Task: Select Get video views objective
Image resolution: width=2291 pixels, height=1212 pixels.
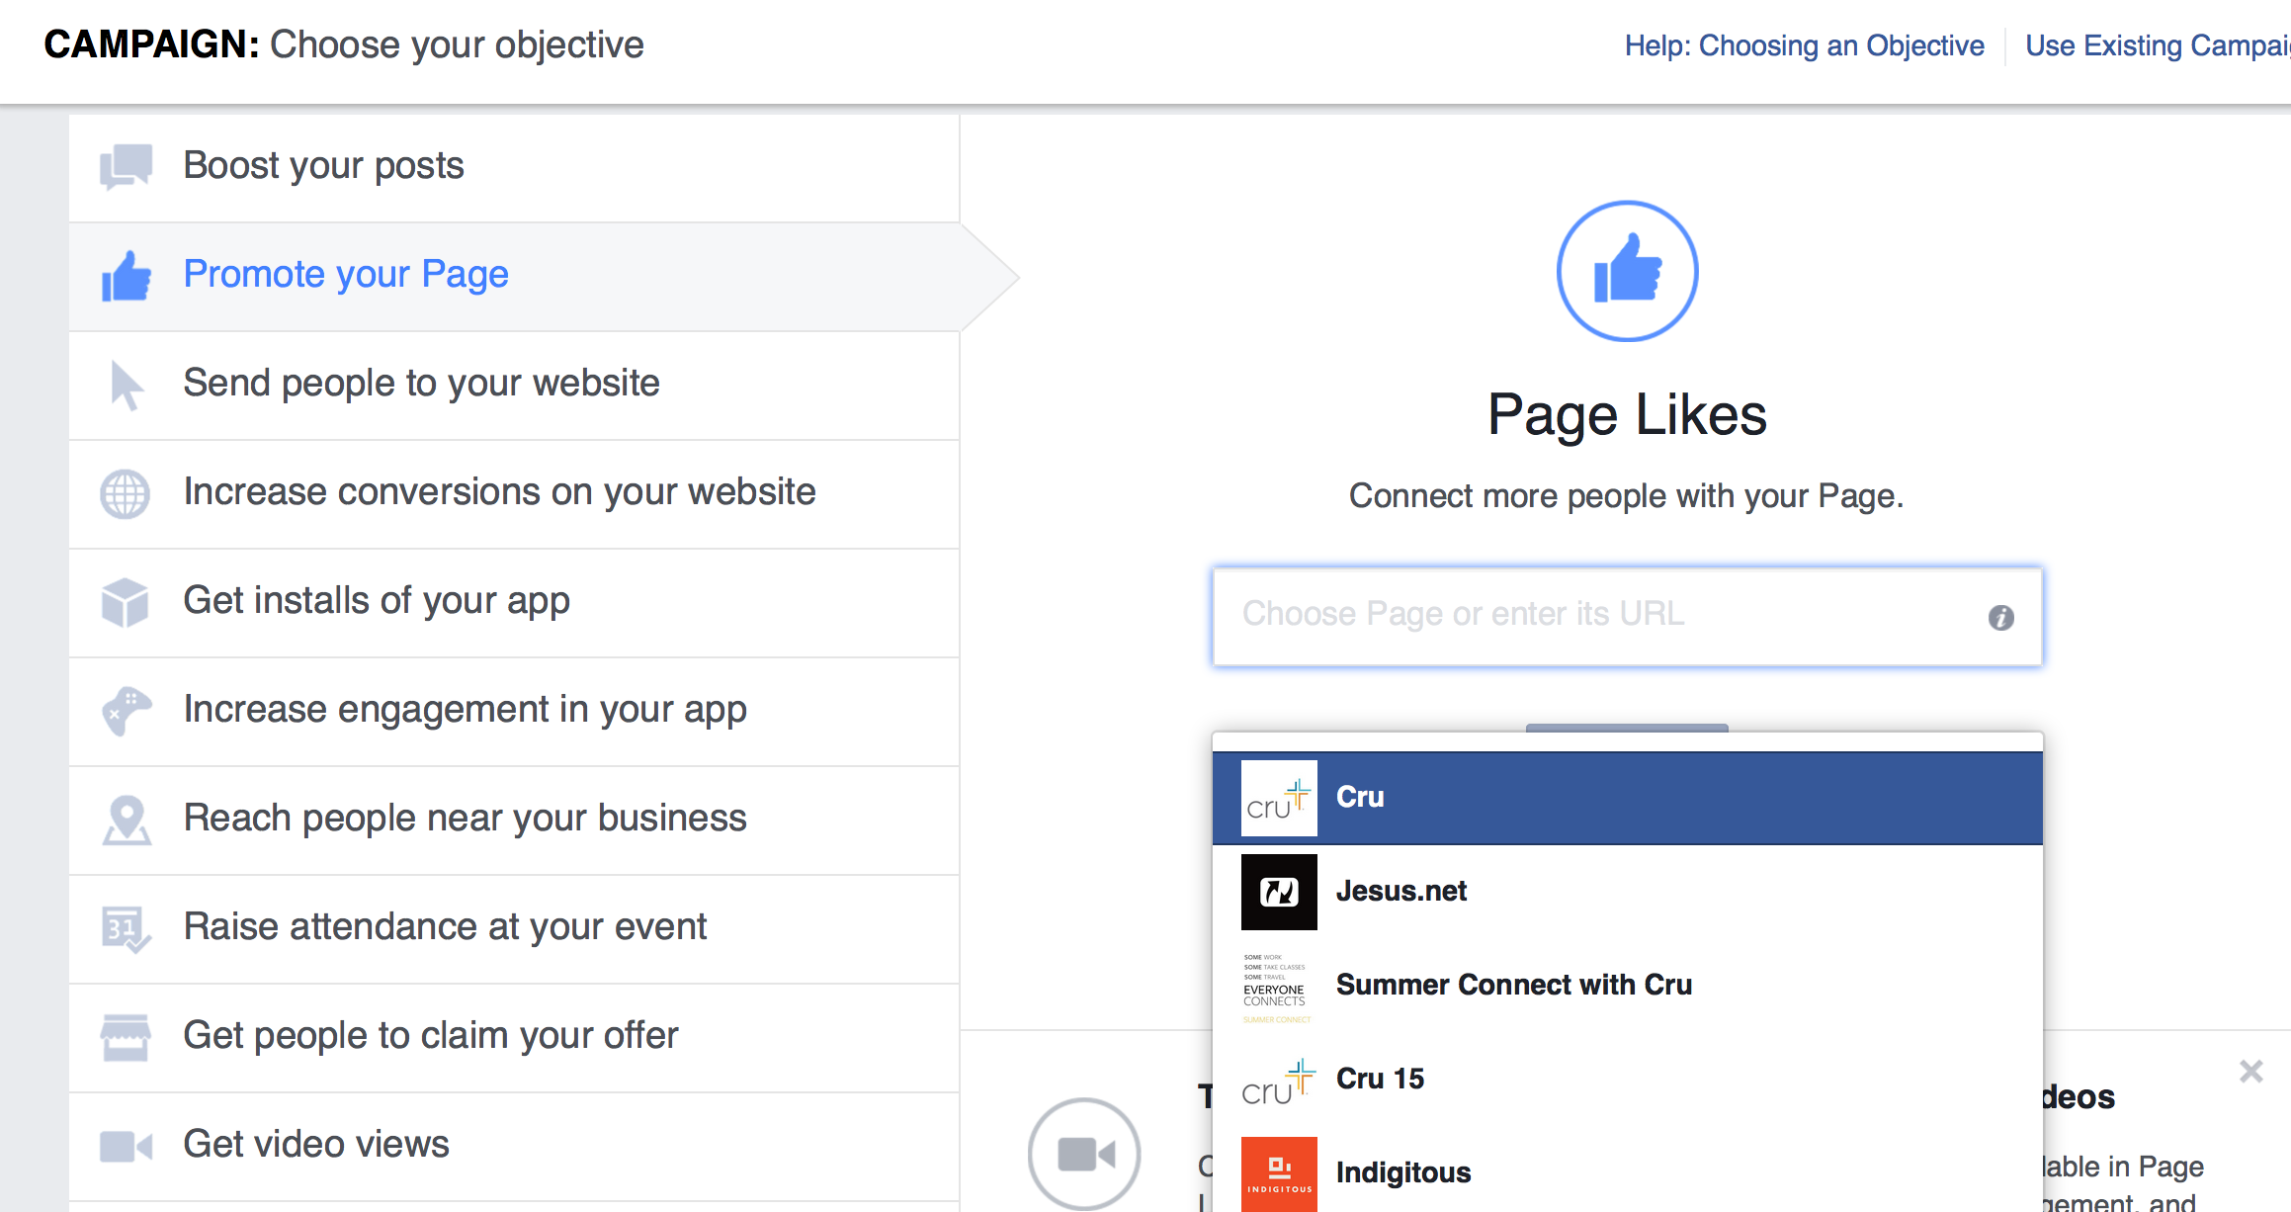Action: tap(514, 1146)
